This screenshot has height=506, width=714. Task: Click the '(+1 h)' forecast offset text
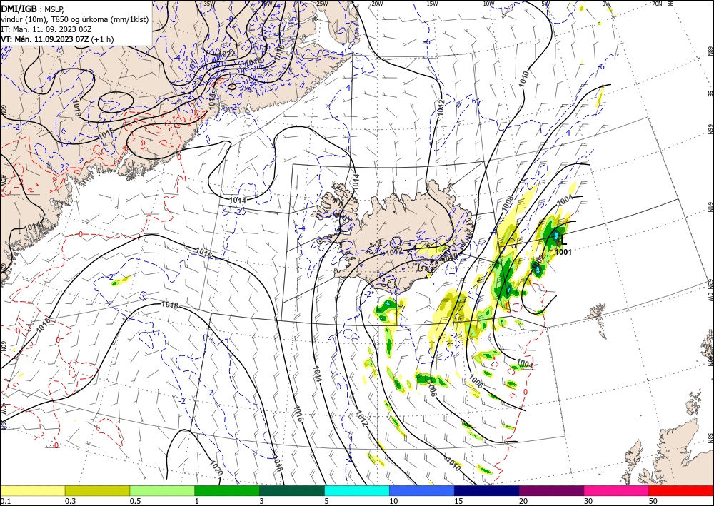pyautogui.click(x=102, y=39)
